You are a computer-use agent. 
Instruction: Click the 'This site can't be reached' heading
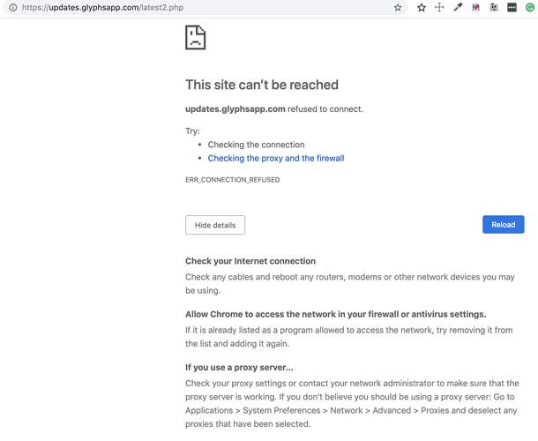pyautogui.click(x=262, y=85)
